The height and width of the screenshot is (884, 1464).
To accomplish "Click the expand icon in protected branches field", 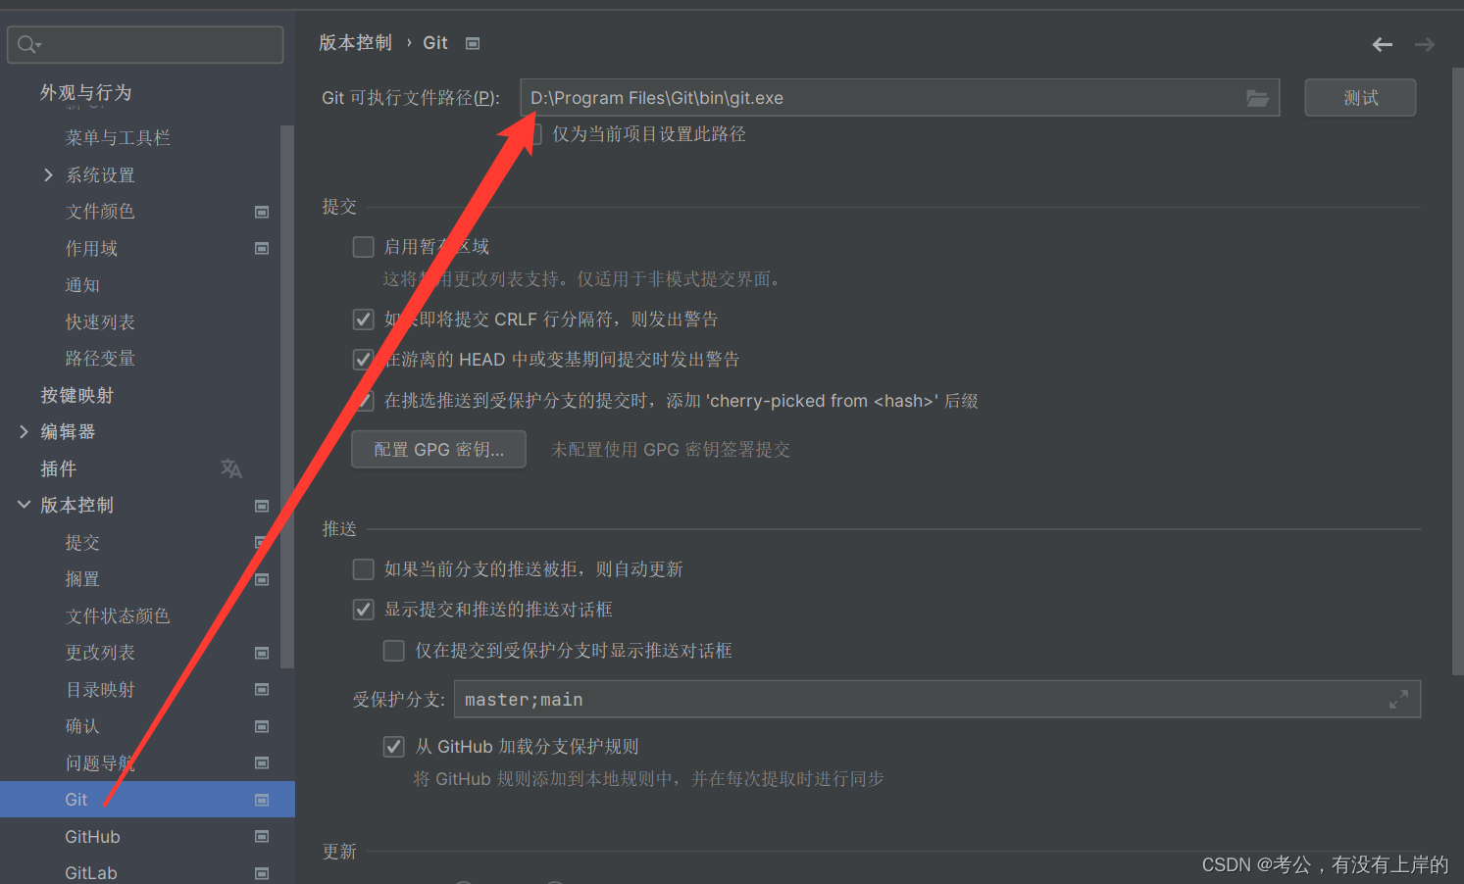I will click(x=1399, y=699).
